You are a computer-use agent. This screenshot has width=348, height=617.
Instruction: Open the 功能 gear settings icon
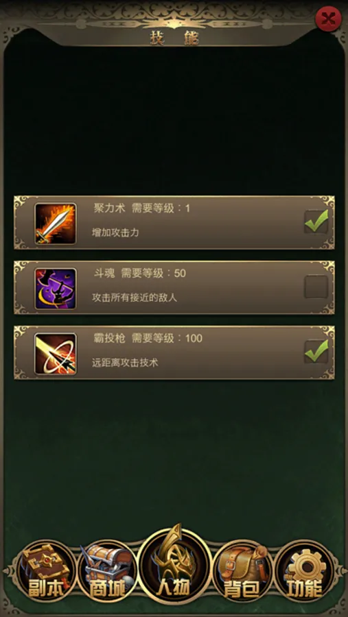coord(304,570)
